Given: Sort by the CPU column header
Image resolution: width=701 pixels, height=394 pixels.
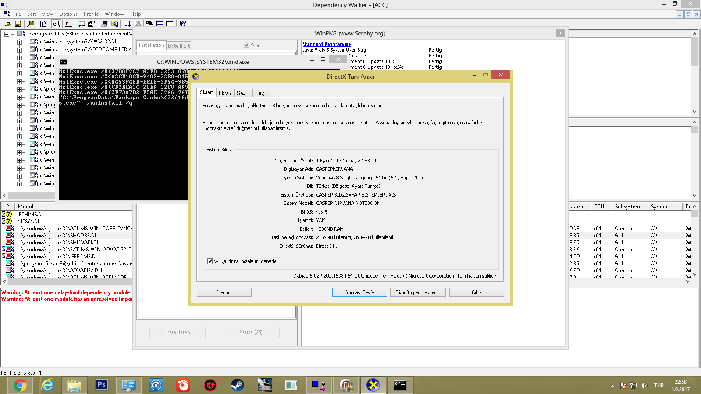Looking at the screenshot, I should pos(601,207).
